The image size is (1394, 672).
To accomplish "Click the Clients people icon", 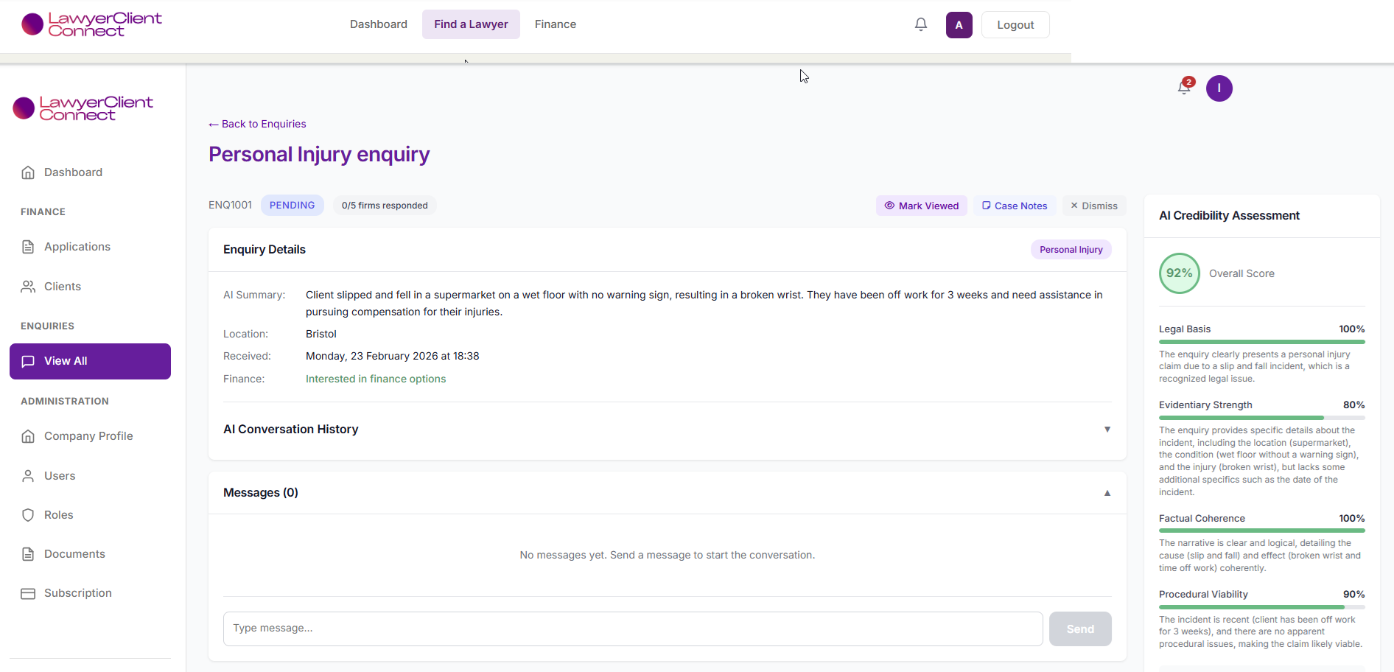I will pyautogui.click(x=28, y=287).
